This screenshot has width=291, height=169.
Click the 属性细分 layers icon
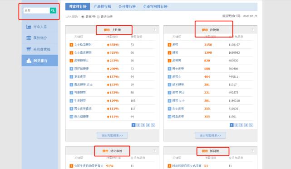[x=29, y=38]
